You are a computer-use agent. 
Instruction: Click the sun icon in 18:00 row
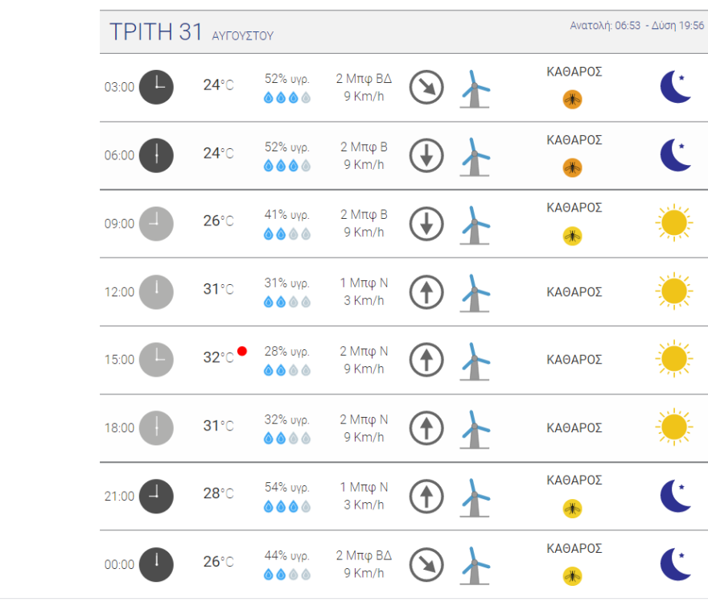click(674, 427)
